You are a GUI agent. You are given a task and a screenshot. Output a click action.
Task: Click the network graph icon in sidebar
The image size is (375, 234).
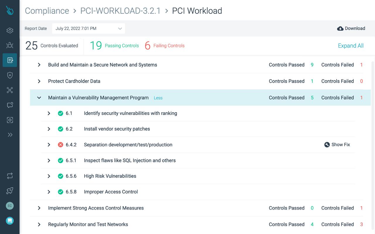(10, 90)
